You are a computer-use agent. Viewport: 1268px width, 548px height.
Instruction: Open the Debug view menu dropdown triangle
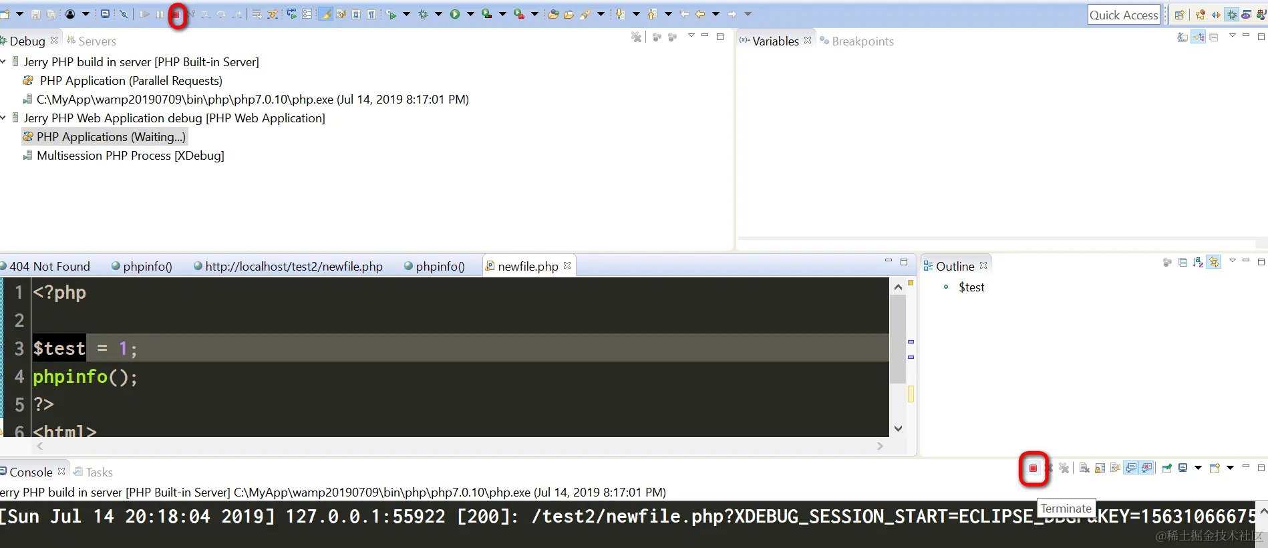pyautogui.click(x=691, y=35)
